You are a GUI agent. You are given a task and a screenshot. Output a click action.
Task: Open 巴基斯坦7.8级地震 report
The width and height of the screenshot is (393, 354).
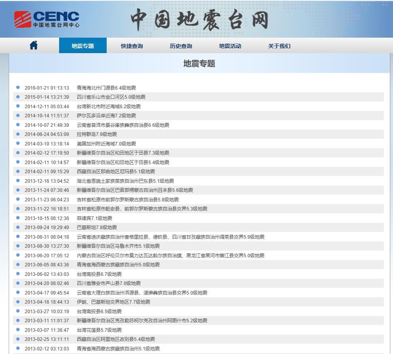click(x=97, y=228)
